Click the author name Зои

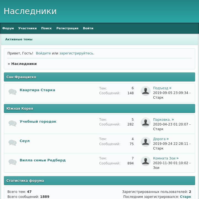coord(156,168)
